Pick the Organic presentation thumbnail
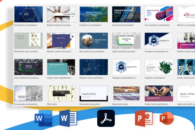 159,67
